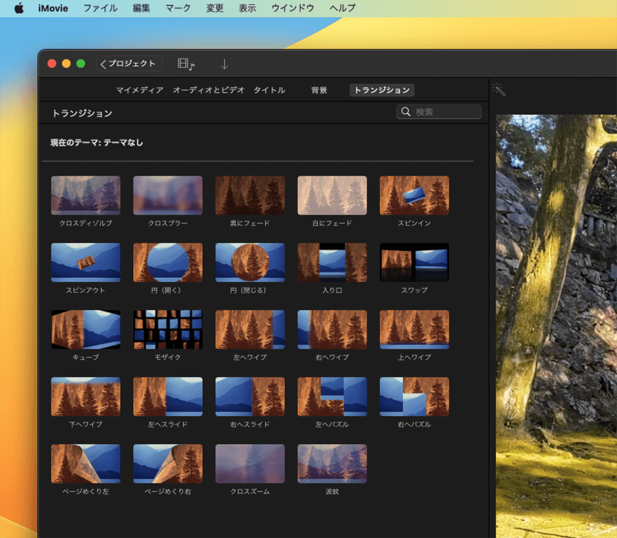The image size is (617, 538).
Task: Choose the 黒にフェード transition
Action: coord(250,196)
